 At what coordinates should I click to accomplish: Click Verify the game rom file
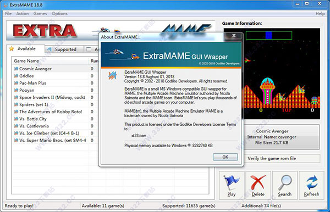click(272, 158)
